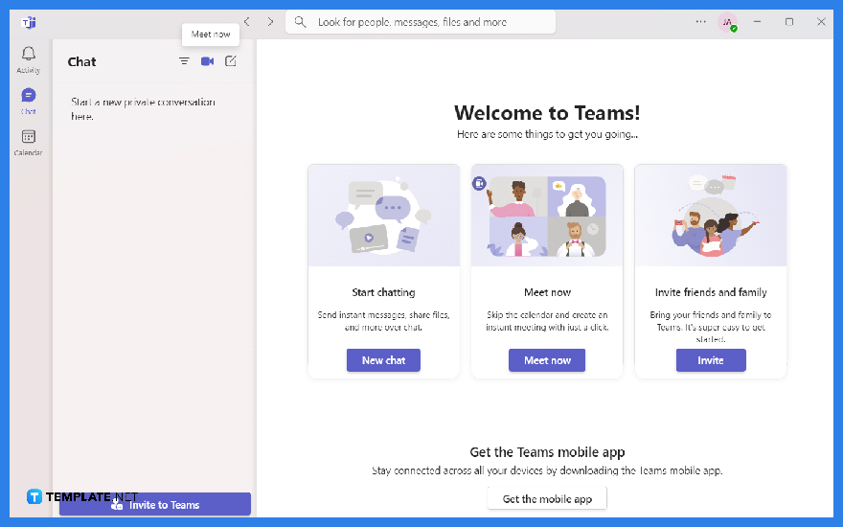Go forward with the right arrow
The height and width of the screenshot is (527, 843).
click(x=270, y=22)
